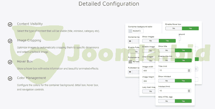Click the container background color swatch
This screenshot has height=109, width=215.
(x=130, y=31)
